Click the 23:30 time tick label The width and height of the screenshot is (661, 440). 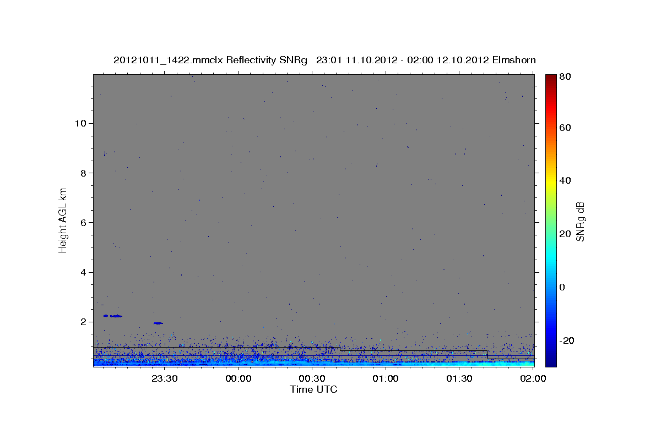pyautogui.click(x=165, y=378)
